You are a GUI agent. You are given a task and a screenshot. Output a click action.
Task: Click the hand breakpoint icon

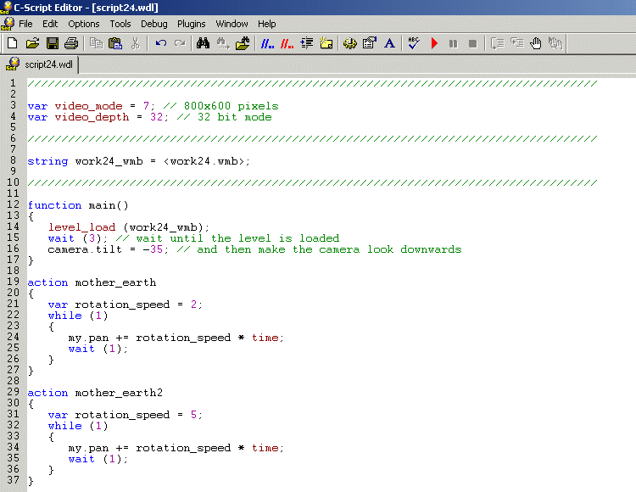pyautogui.click(x=536, y=43)
